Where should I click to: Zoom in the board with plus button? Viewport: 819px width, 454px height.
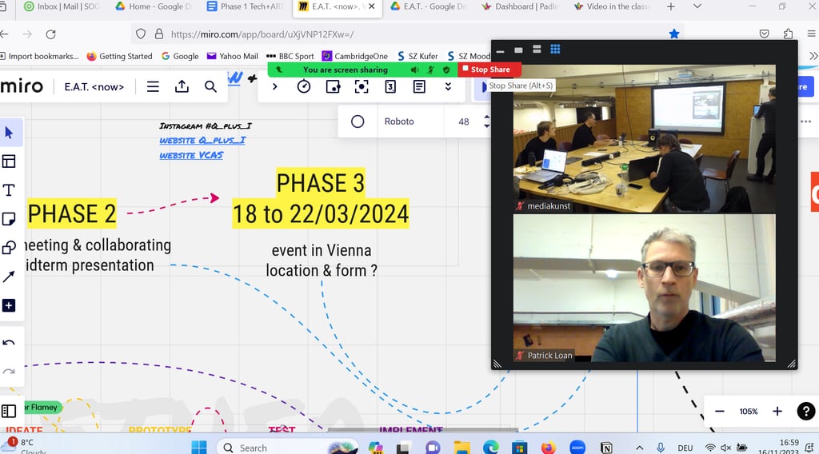[x=777, y=411]
